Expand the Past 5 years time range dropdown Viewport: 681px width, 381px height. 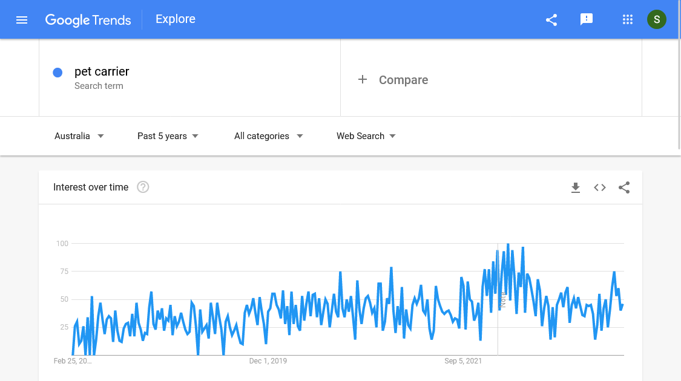pyautogui.click(x=168, y=136)
